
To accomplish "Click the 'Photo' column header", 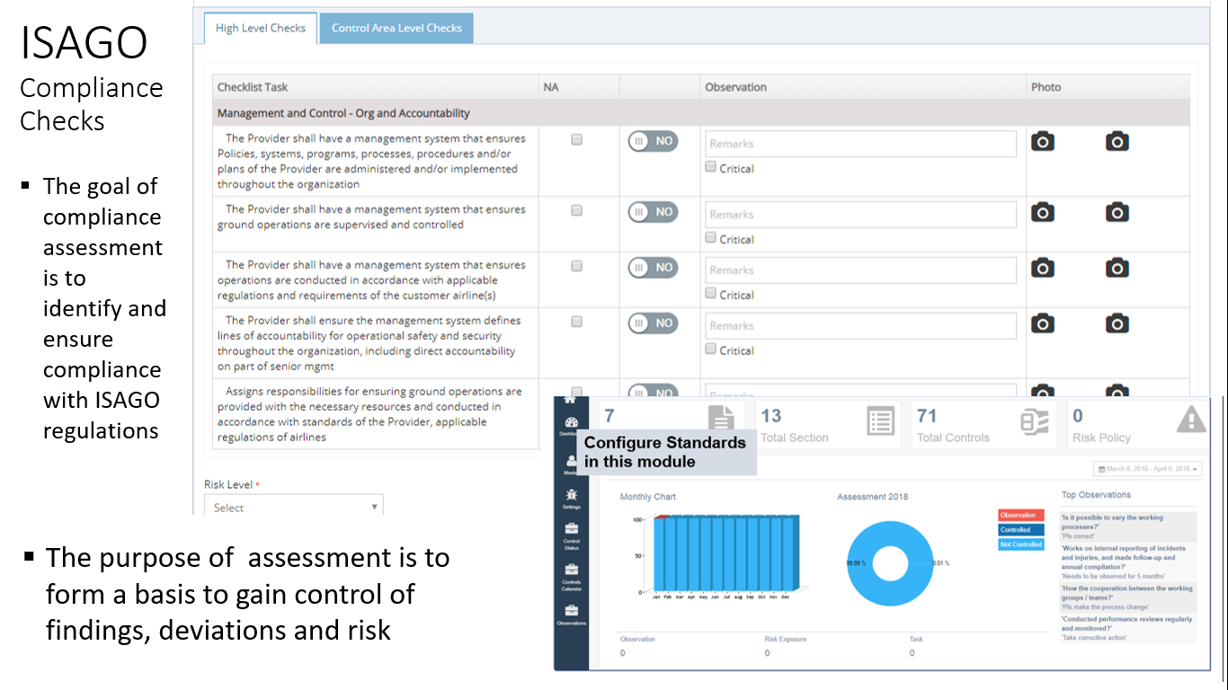I will click(1046, 87).
